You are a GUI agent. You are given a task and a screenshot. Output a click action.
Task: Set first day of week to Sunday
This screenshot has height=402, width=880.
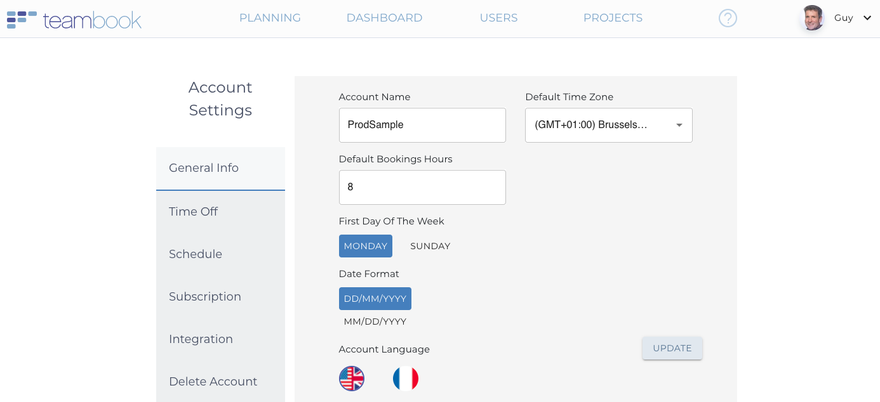click(x=430, y=246)
